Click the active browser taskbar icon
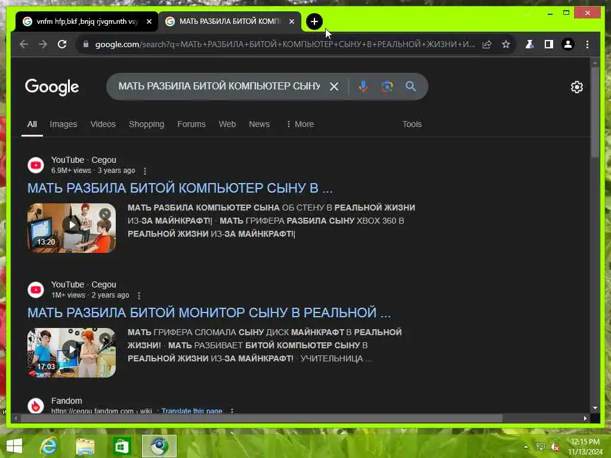The width and height of the screenshot is (611, 458). click(x=159, y=446)
